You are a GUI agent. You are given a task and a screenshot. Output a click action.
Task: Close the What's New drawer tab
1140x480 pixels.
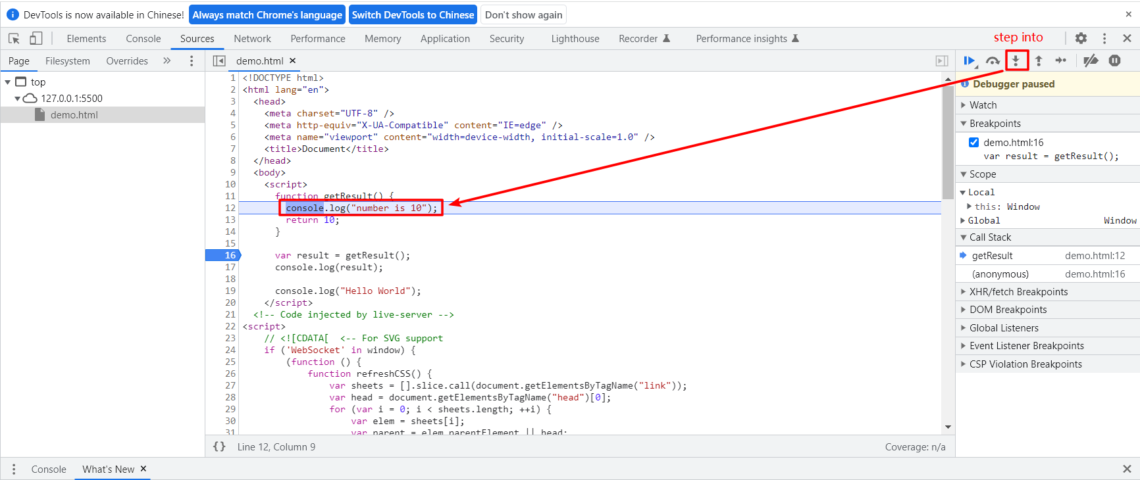(143, 469)
